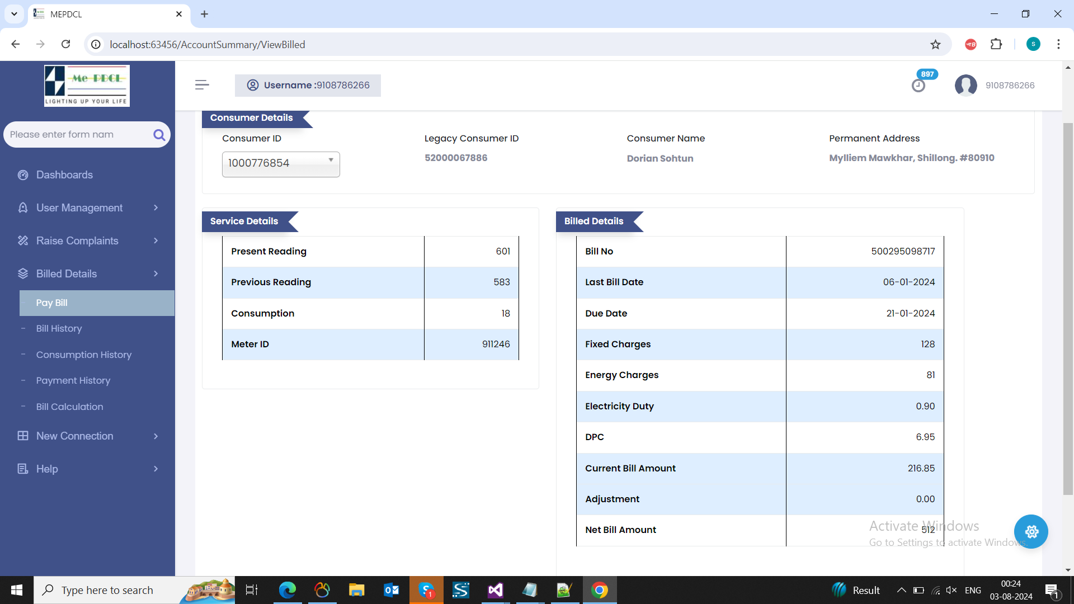Viewport: 1074px width, 604px height.
Task: Click the hamburger menu toggle icon
Action: [x=202, y=85]
